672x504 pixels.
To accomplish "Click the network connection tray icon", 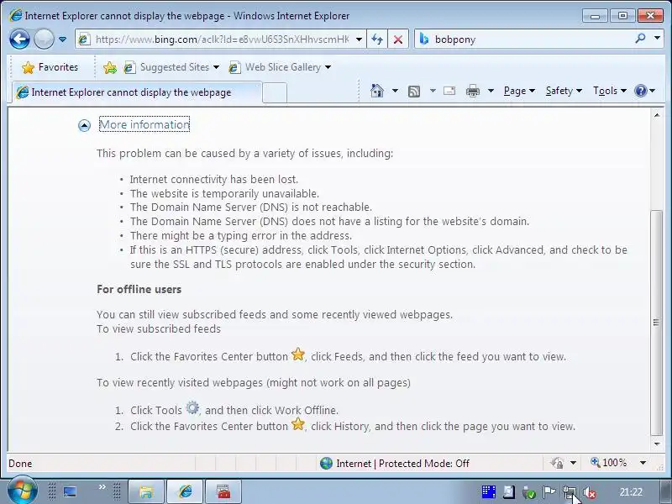I will pyautogui.click(x=570, y=492).
